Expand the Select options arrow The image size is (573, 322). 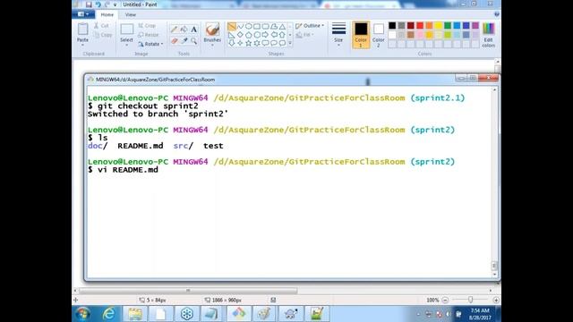(127, 45)
